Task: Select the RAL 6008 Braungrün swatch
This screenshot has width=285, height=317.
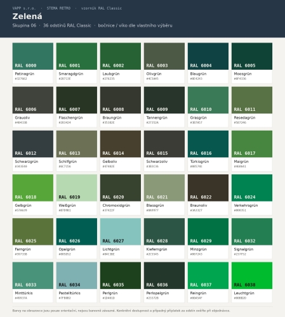Action: click(121, 100)
